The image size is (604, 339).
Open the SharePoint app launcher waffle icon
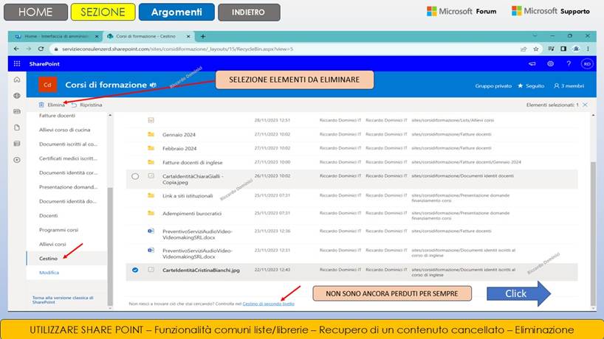[17, 64]
